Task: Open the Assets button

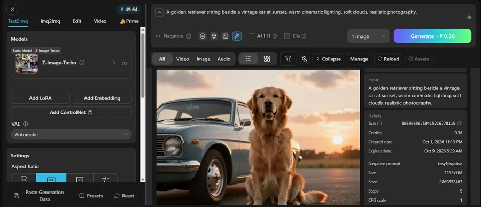Action: (x=418, y=59)
